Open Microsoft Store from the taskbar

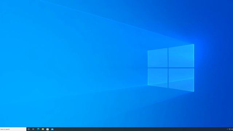pos(48,129)
